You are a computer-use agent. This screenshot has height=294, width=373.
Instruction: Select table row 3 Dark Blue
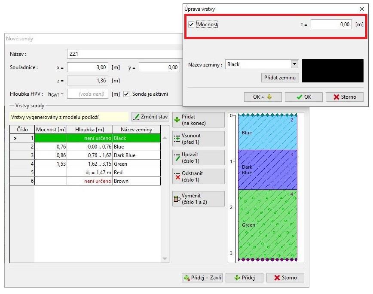(85, 155)
